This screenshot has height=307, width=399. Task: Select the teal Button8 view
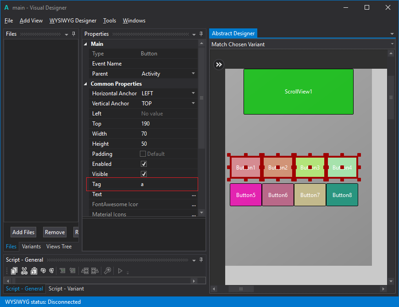[x=342, y=195]
